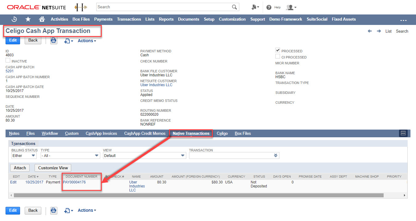The width and height of the screenshot is (416, 221).
Task: Click the Customize View button
Action: click(53, 168)
